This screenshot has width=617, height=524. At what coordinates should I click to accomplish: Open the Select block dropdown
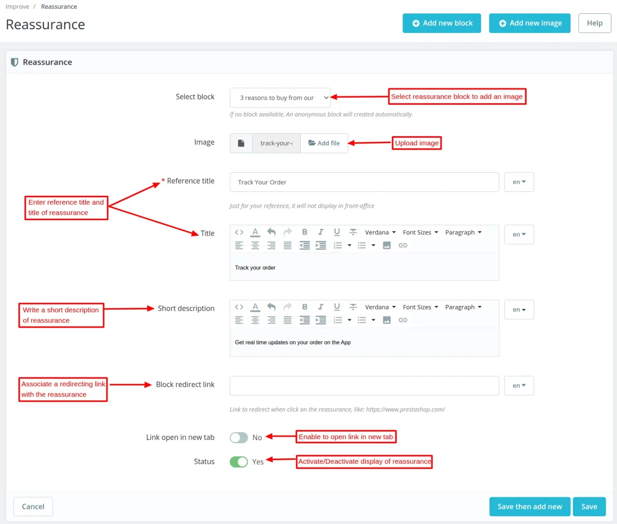(x=280, y=98)
